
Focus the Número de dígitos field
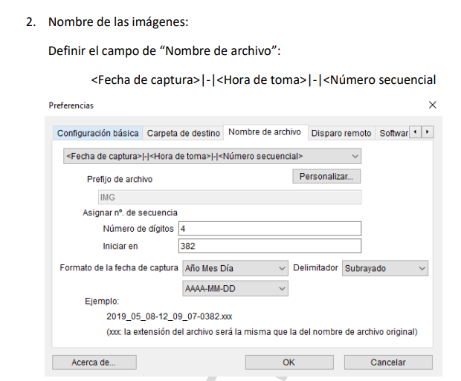(269, 229)
